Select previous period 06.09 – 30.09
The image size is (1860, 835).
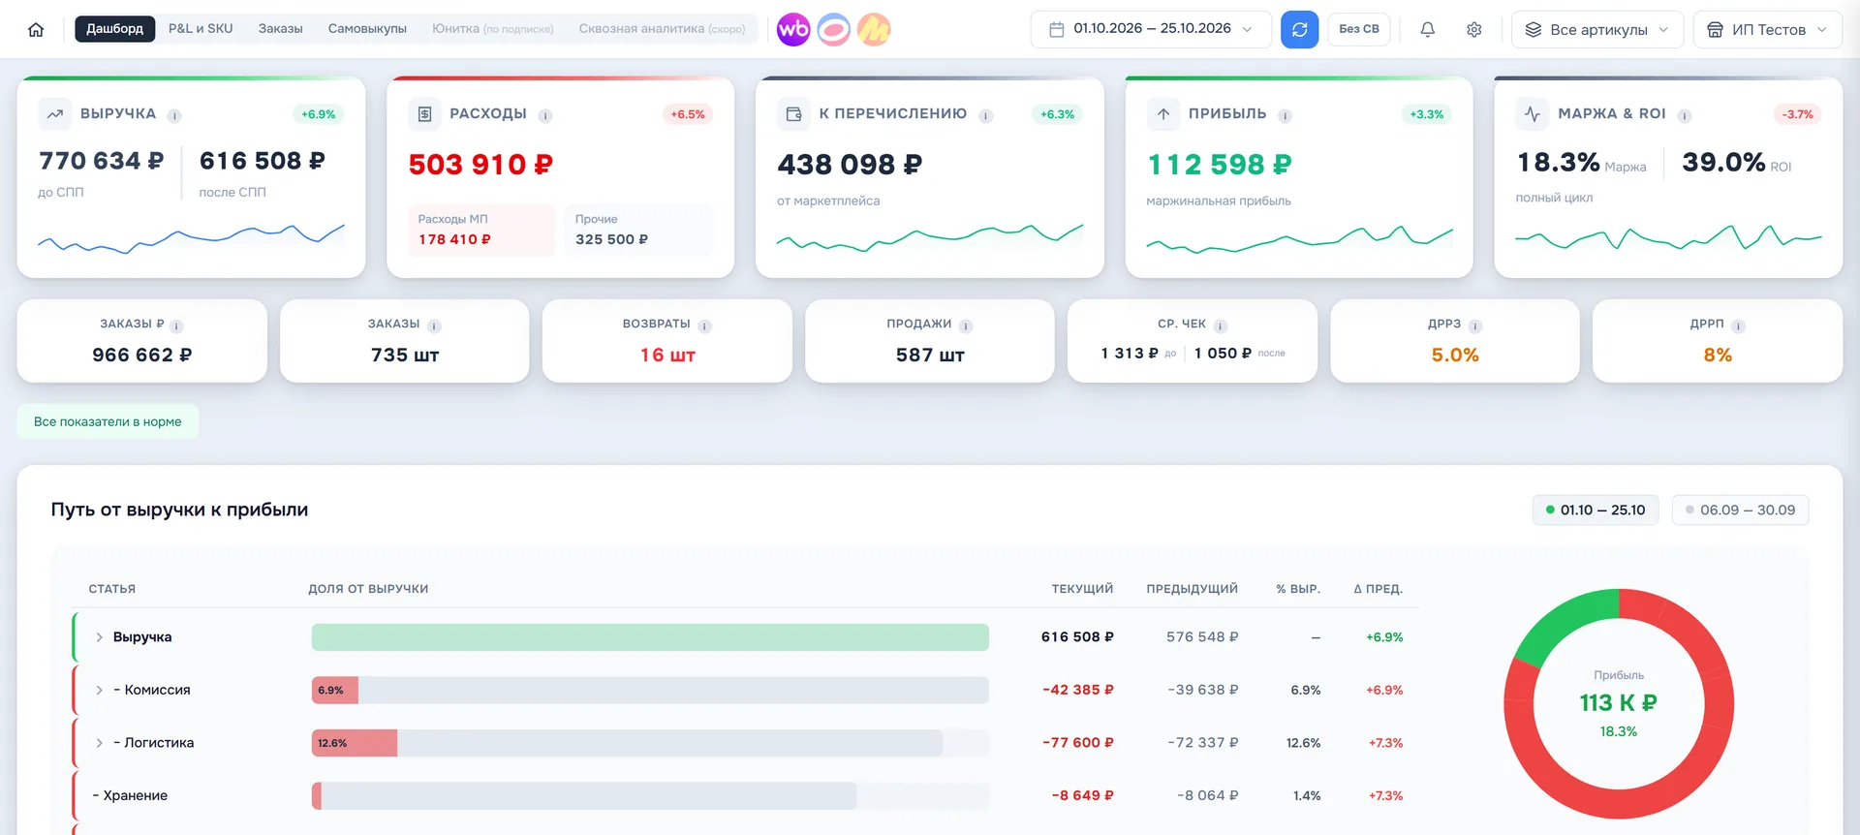click(1740, 510)
